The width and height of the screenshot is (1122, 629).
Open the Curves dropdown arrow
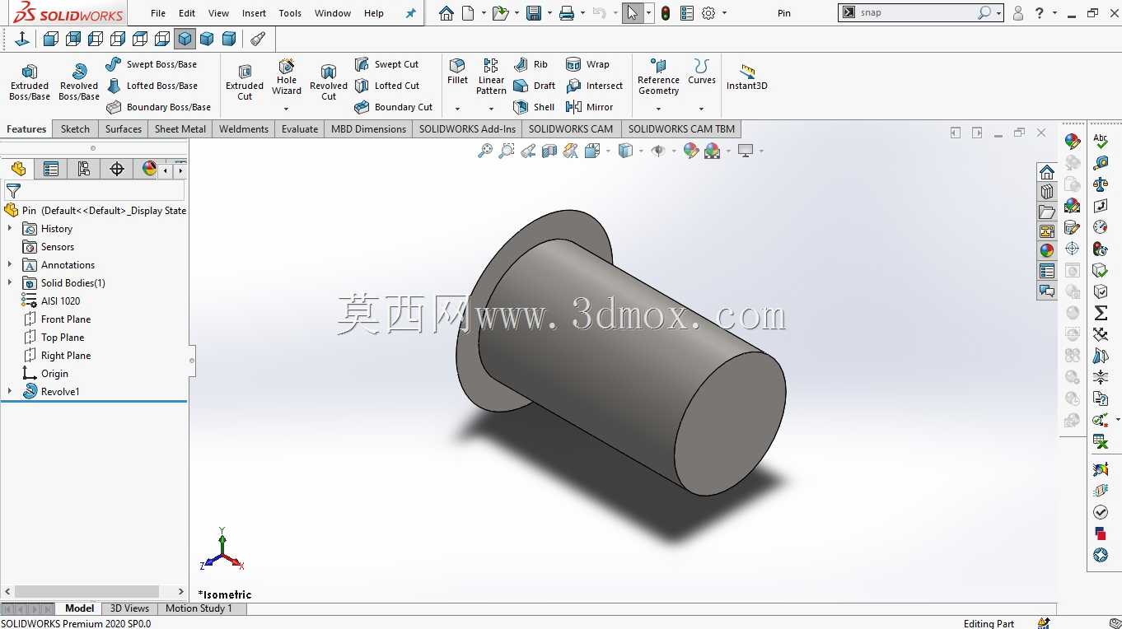[702, 109]
